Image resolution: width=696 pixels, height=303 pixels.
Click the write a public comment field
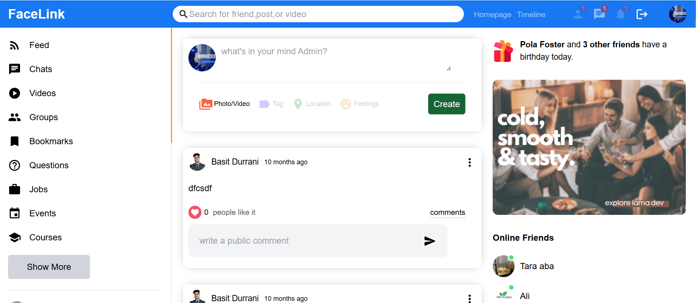point(306,241)
